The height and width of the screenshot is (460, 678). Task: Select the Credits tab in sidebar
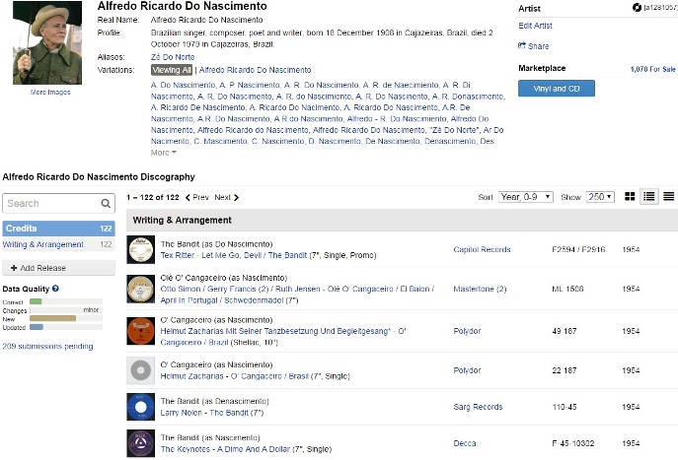tap(58, 229)
